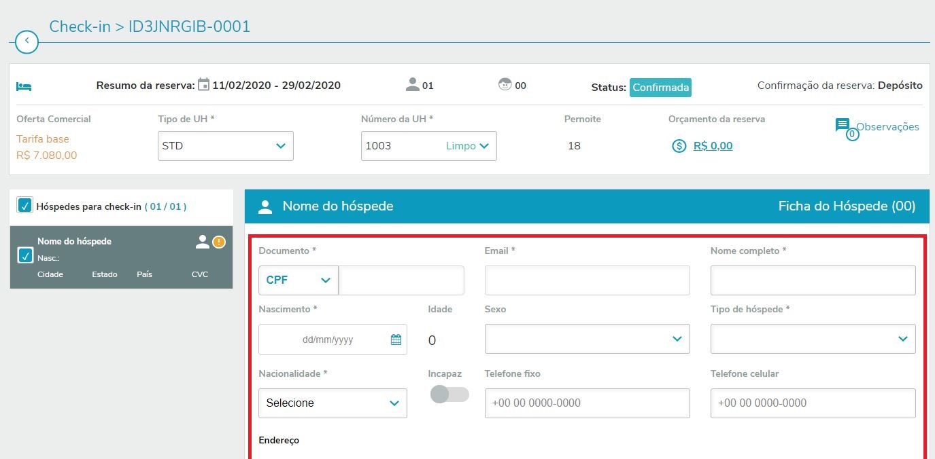Click the adult guest count icon
The width and height of the screenshot is (935, 459).
point(412,85)
